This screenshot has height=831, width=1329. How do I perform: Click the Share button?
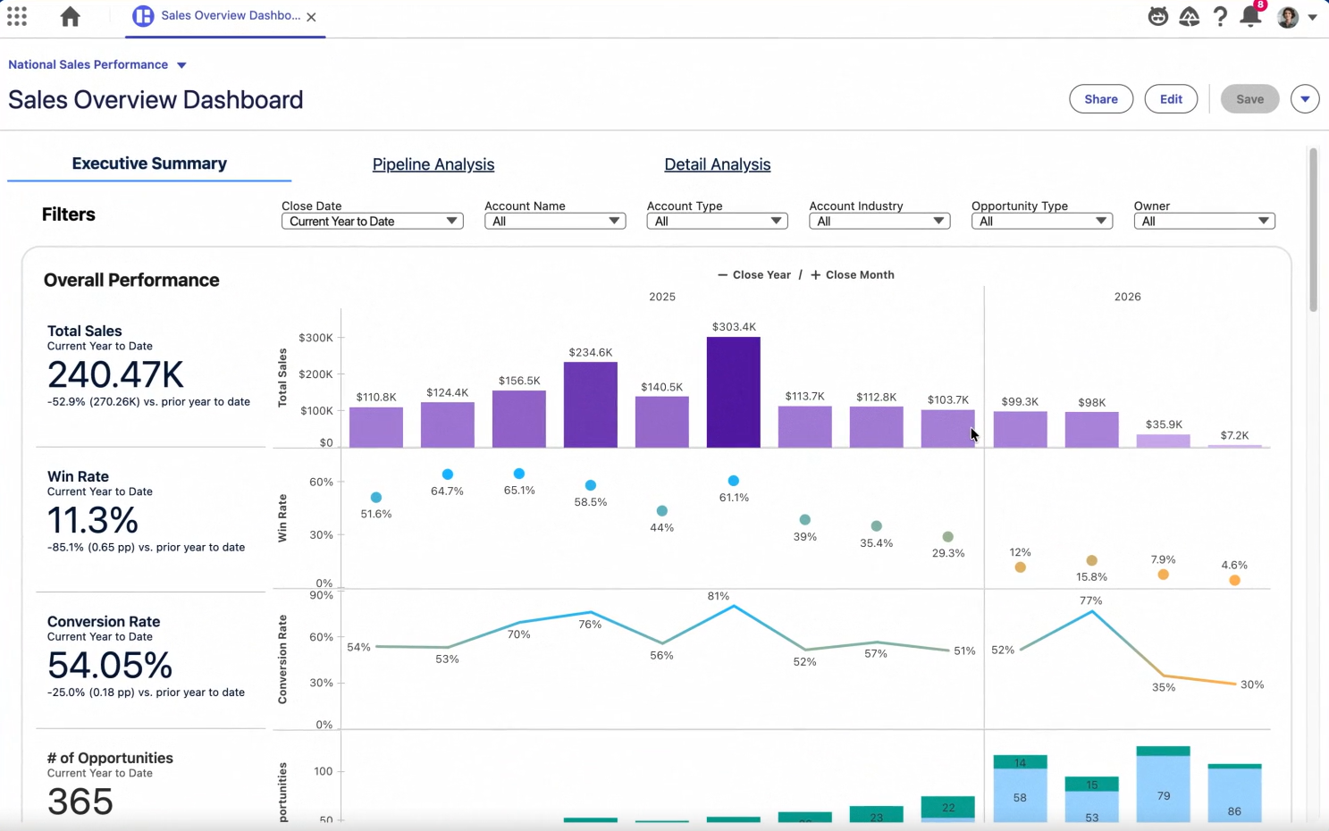click(x=1101, y=99)
